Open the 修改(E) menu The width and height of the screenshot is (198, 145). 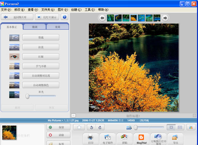click(x=19, y=10)
